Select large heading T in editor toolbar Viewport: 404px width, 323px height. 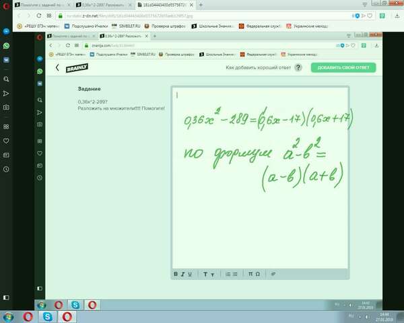(205, 274)
